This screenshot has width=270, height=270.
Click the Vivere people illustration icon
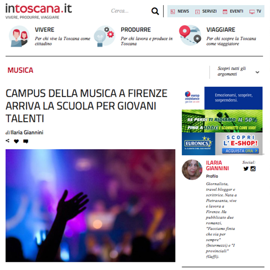(x=19, y=36)
